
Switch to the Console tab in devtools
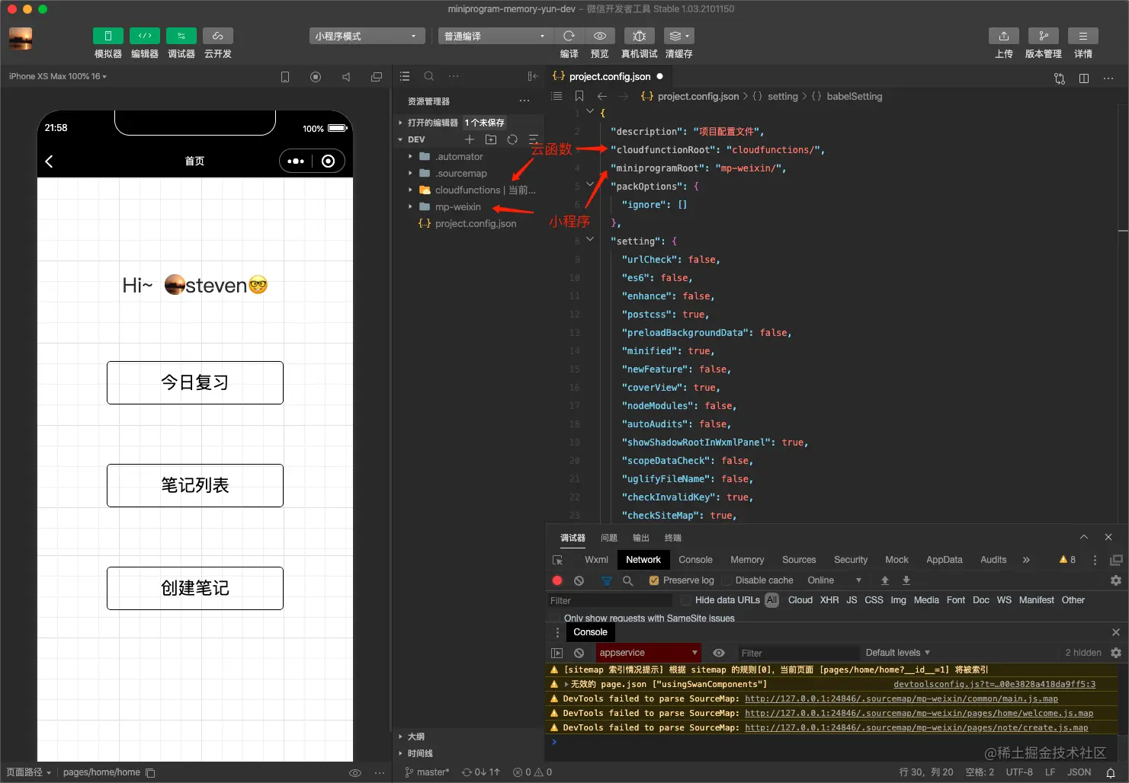[x=695, y=560]
